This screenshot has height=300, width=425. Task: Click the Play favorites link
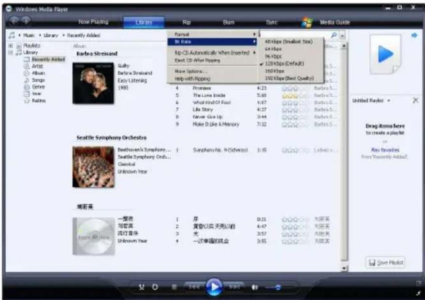click(385, 150)
